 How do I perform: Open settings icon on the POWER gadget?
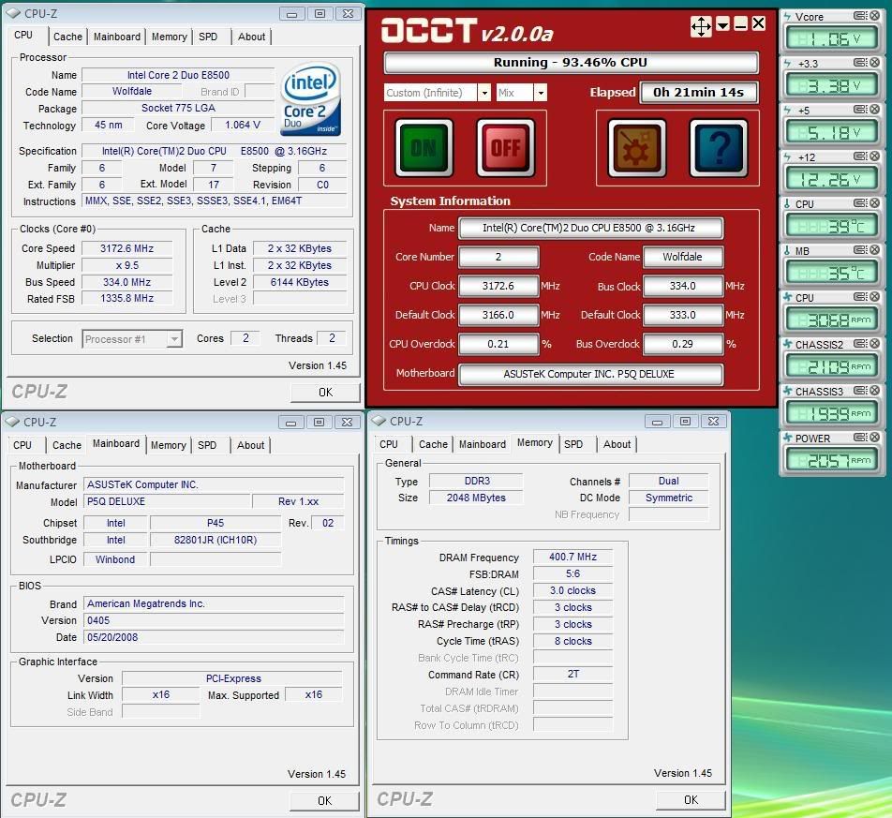[x=860, y=438]
